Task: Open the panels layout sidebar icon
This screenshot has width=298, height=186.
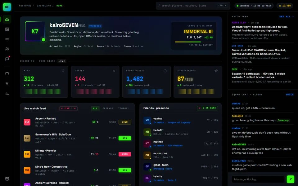Action: coord(7,29)
